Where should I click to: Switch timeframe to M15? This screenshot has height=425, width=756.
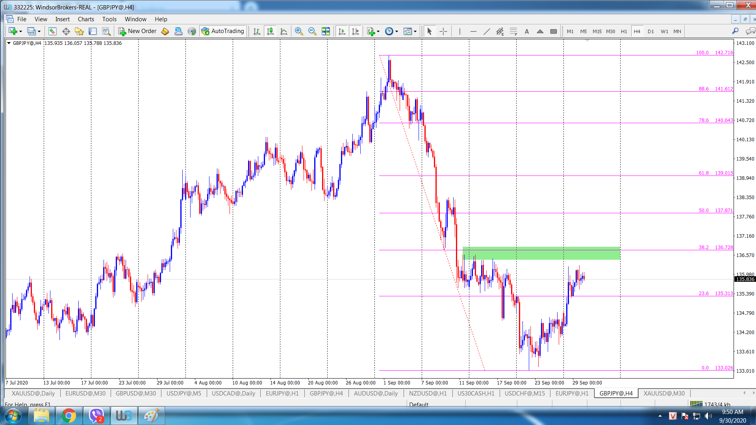tap(597, 31)
